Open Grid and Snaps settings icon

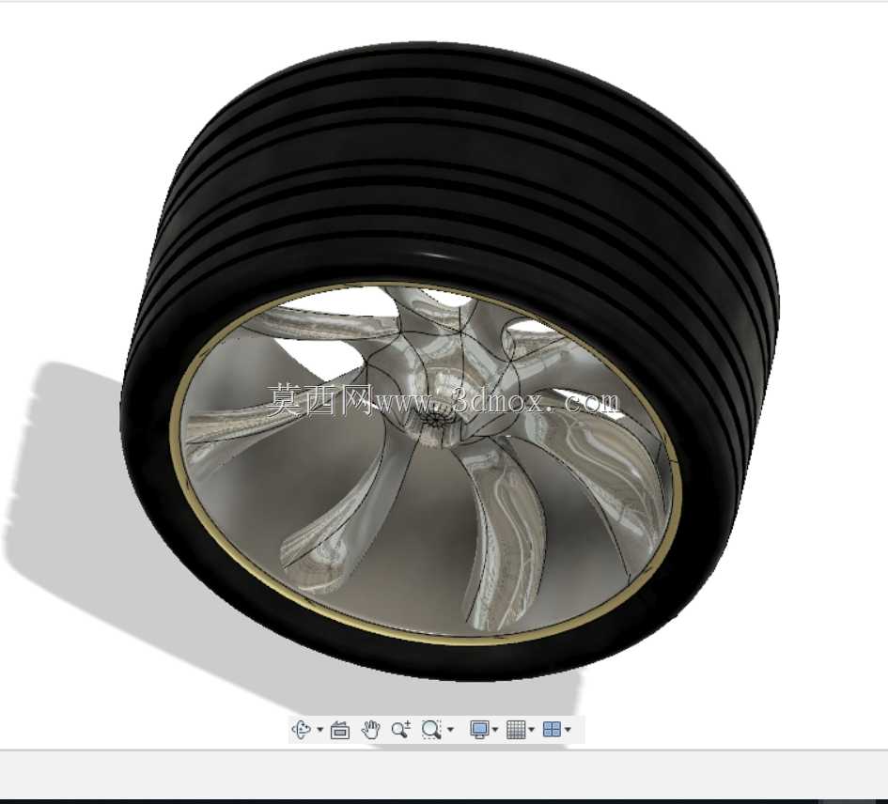pyautogui.click(x=516, y=729)
